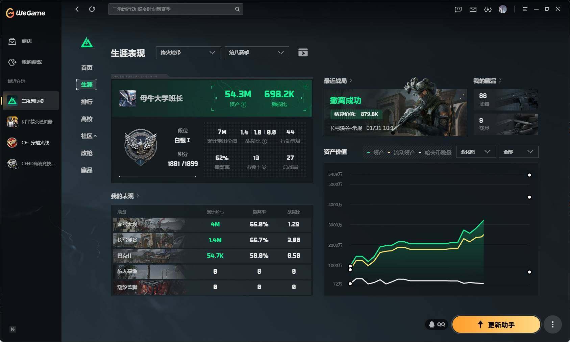Open the 商店 store
This screenshot has height=342, width=570.
[20, 41]
